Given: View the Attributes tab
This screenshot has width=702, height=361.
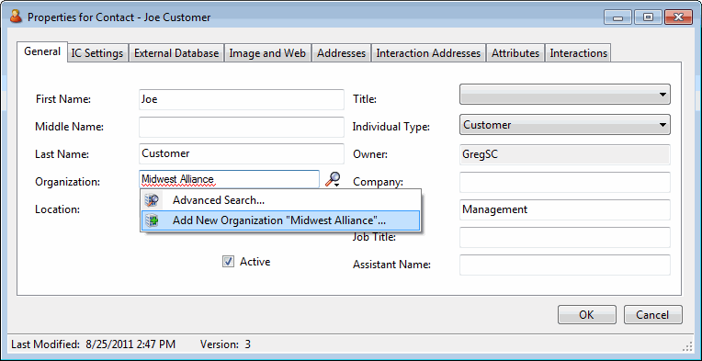Looking at the screenshot, I should point(515,53).
